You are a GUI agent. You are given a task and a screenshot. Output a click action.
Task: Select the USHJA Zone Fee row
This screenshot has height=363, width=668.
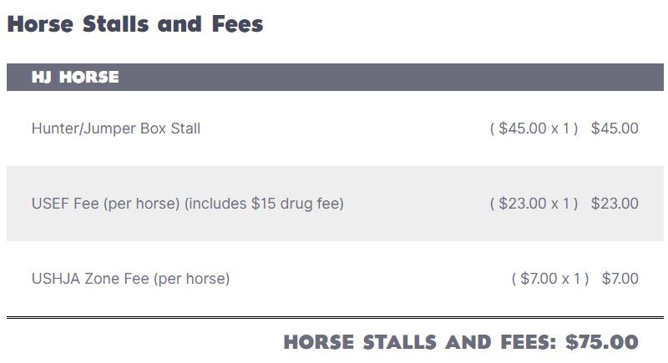(335, 279)
